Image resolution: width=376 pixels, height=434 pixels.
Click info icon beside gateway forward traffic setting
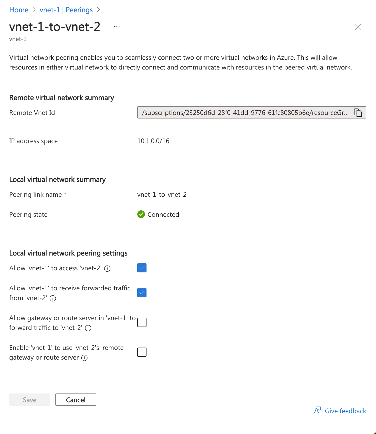(x=88, y=328)
